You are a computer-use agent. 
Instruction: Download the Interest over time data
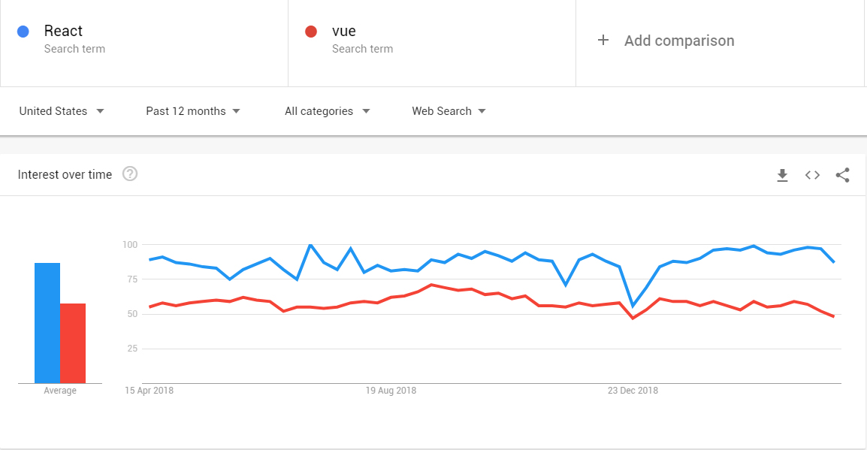coord(782,175)
